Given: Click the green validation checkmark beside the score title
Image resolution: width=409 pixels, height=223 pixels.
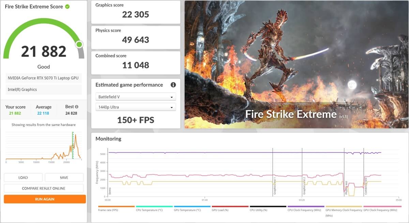Looking at the screenshot, I should point(67,6).
